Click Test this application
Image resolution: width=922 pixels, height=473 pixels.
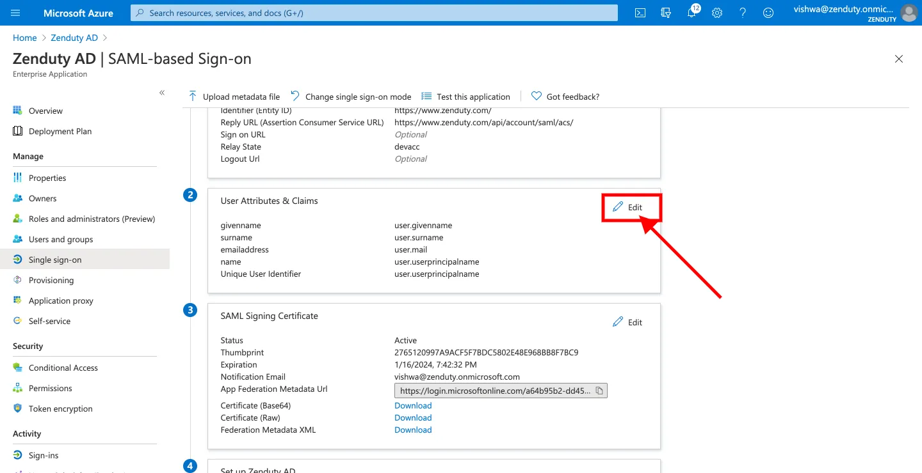pos(466,97)
